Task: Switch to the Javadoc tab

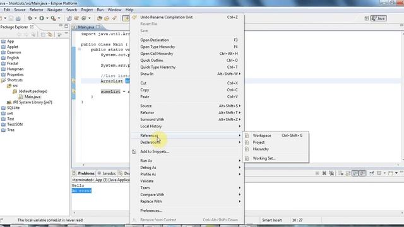Action: (107, 173)
